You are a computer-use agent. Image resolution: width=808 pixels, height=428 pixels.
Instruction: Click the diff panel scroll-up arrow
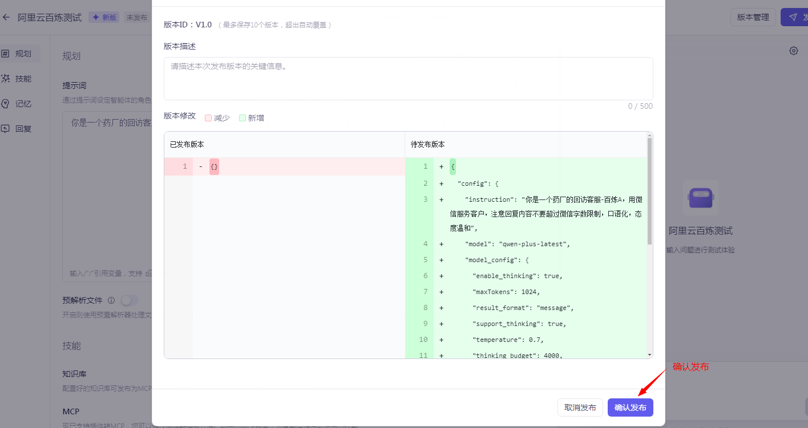[x=649, y=136]
